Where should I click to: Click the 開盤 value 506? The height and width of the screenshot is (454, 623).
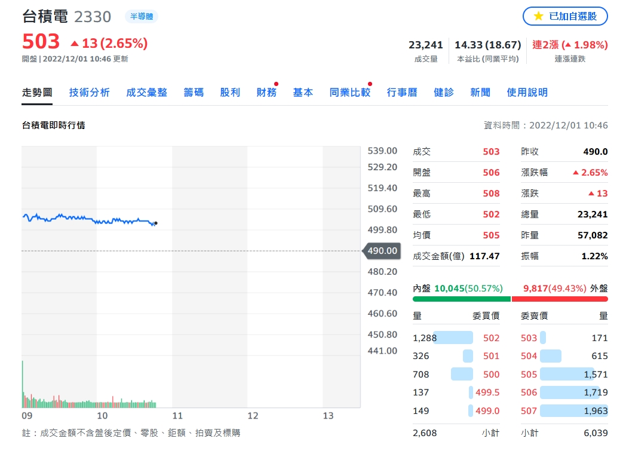[491, 173]
